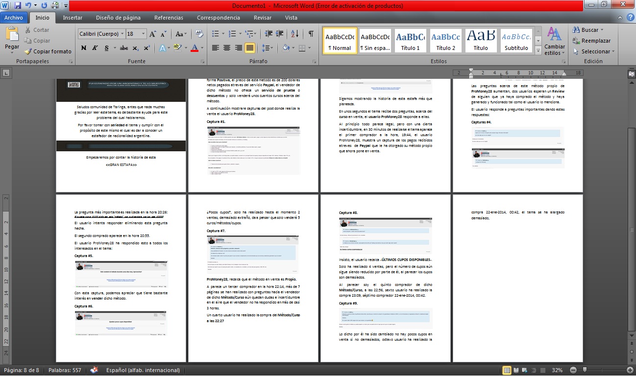Decrease paragraph indent
The height and width of the screenshot is (376, 636).
[268, 34]
